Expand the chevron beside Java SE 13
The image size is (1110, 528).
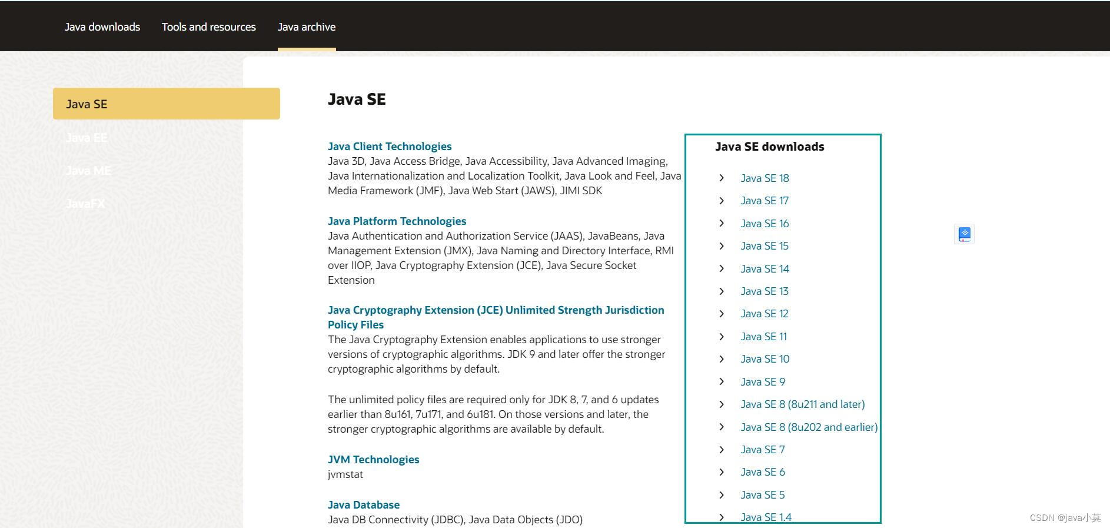coord(722,291)
